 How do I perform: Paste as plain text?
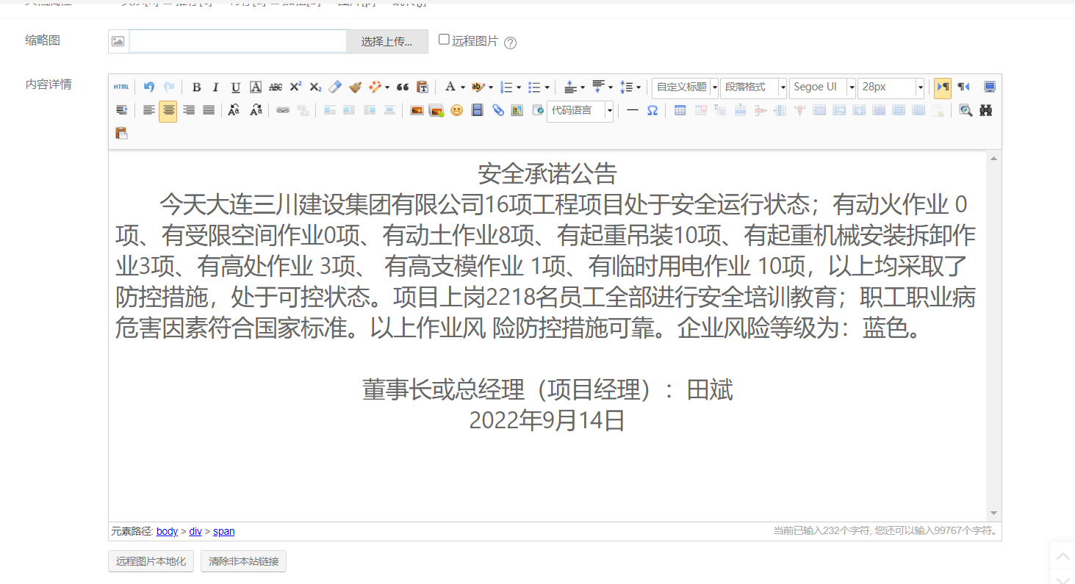coord(423,87)
